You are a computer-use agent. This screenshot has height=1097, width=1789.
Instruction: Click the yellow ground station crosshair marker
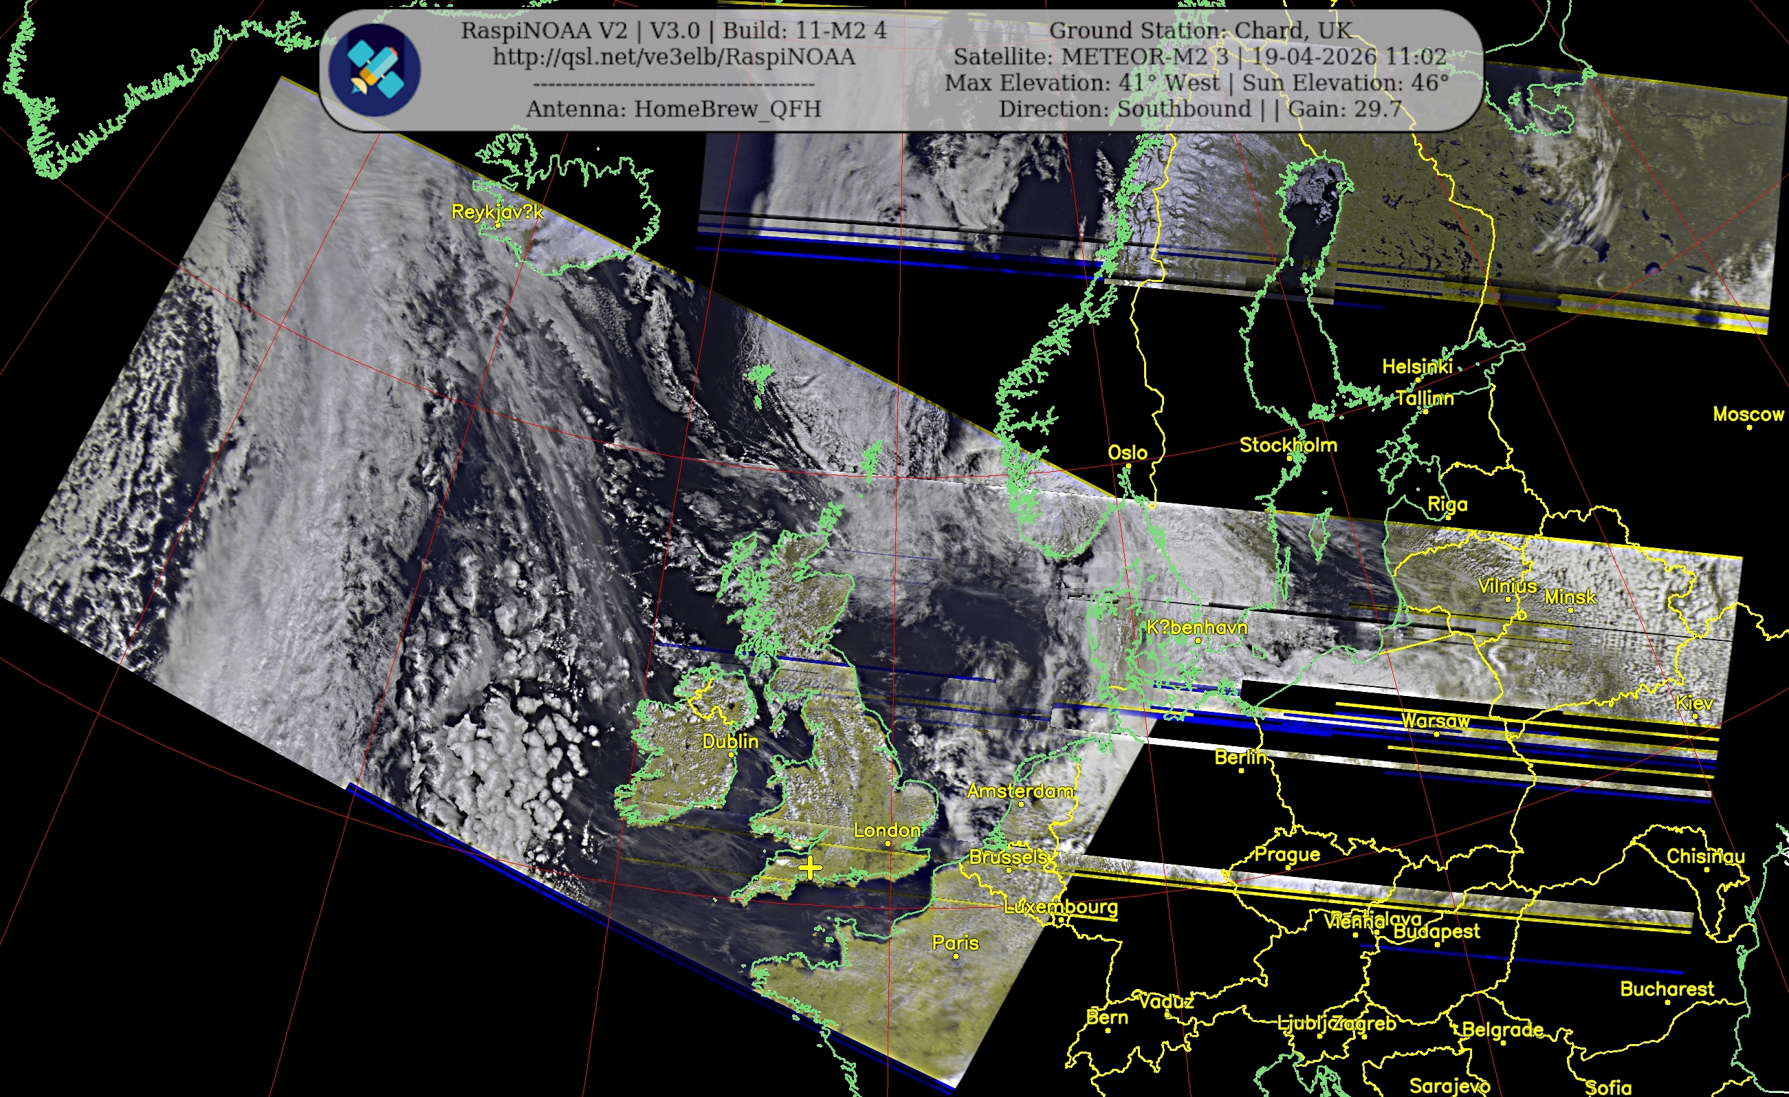[809, 867]
